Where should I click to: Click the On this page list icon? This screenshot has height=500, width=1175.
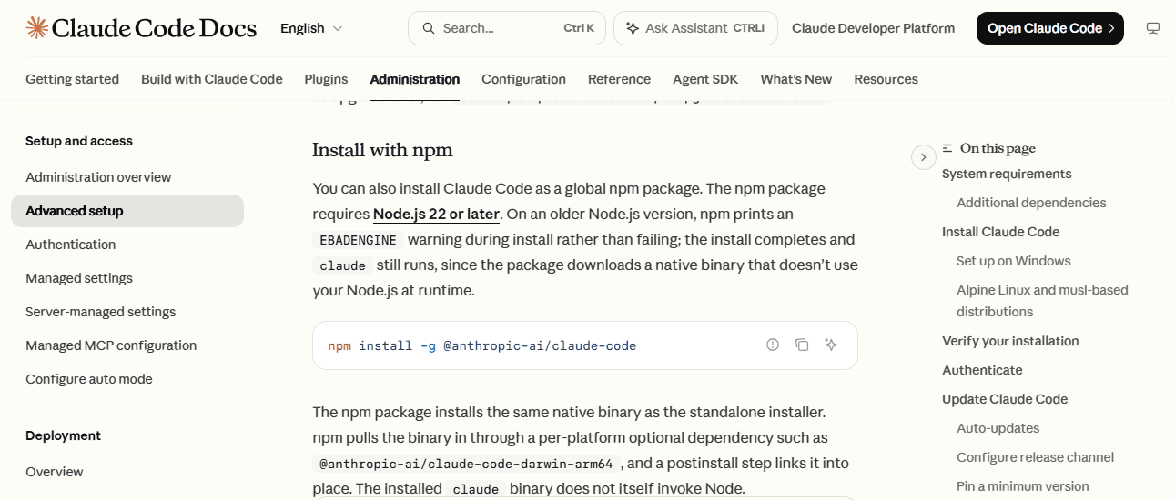(x=947, y=148)
